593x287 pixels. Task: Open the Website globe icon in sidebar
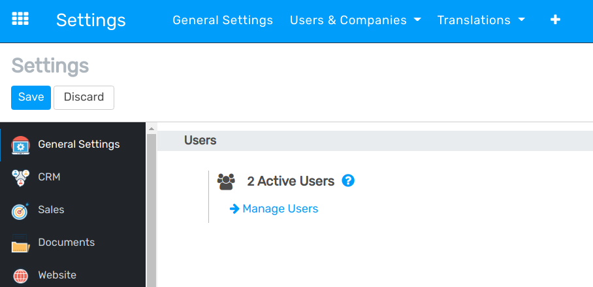21,275
